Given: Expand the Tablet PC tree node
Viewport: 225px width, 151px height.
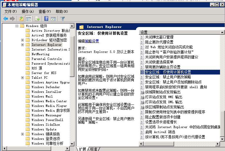Looking at the screenshot, I should click(22, 78).
